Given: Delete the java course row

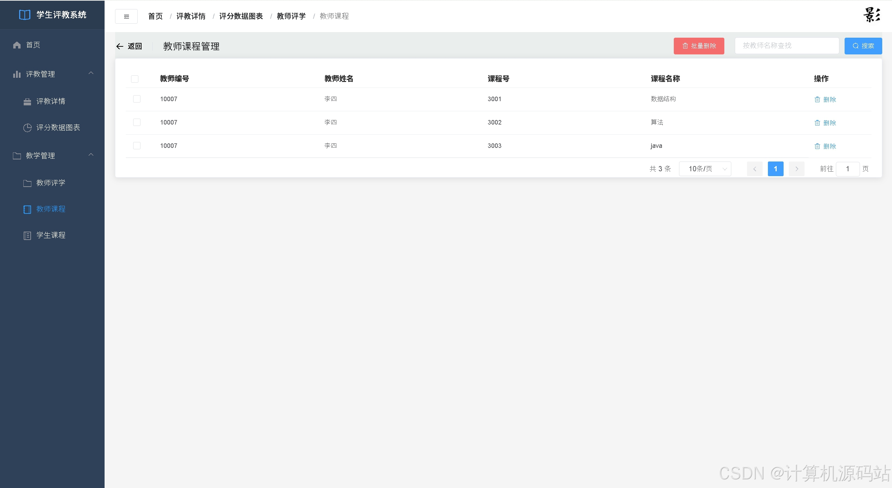Looking at the screenshot, I should point(825,146).
